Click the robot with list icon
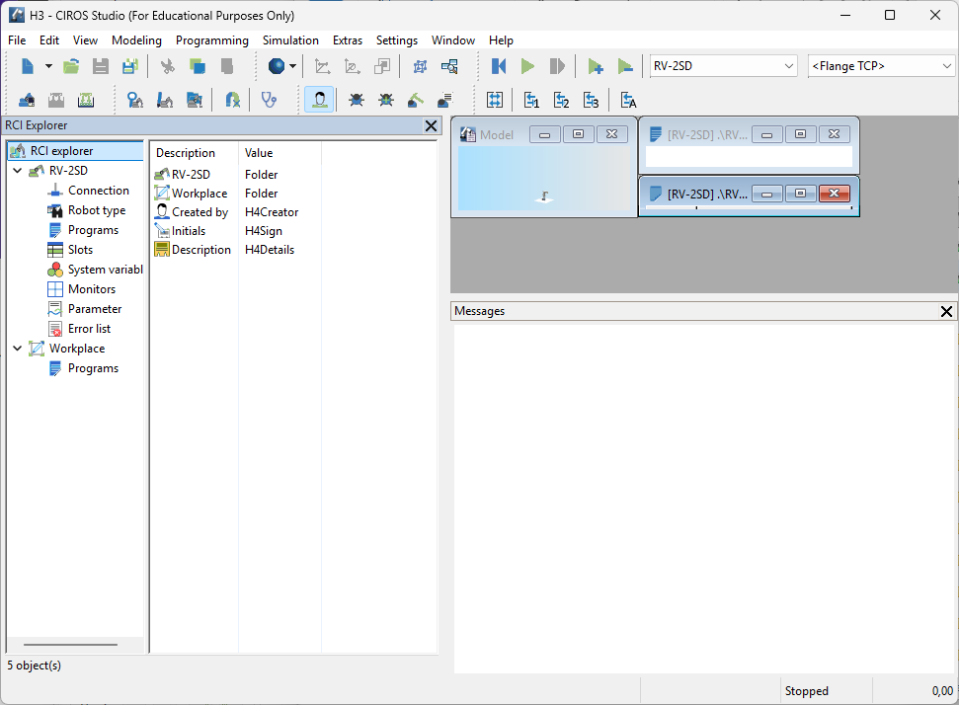This screenshot has height=705, width=959. click(444, 100)
